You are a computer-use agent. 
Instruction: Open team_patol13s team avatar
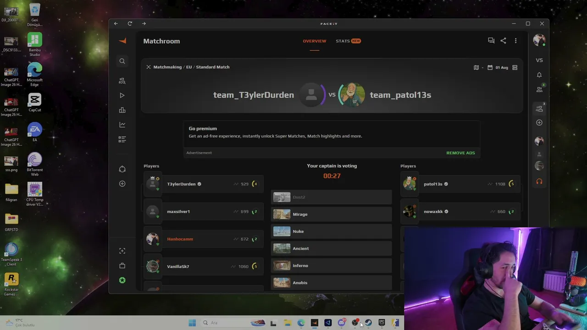click(352, 95)
